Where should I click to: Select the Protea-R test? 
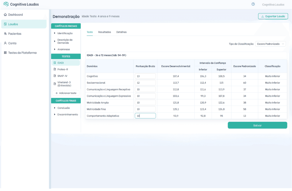coord(66,69)
